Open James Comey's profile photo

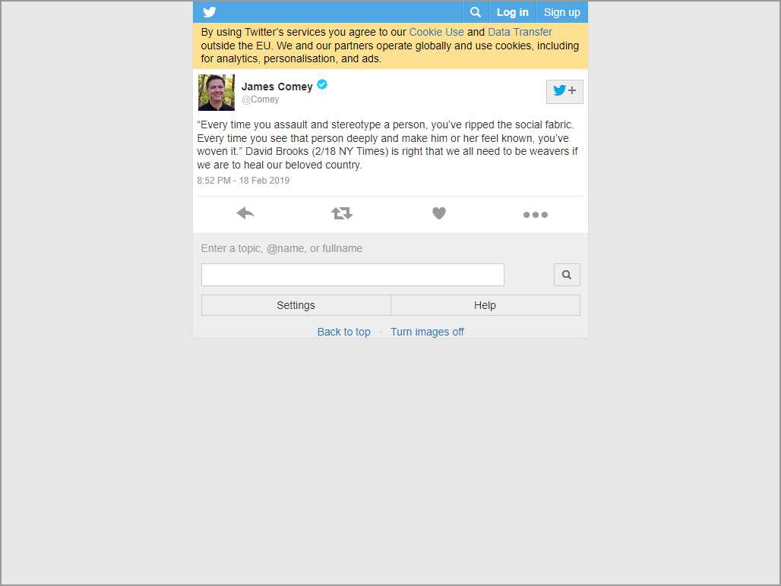[217, 93]
